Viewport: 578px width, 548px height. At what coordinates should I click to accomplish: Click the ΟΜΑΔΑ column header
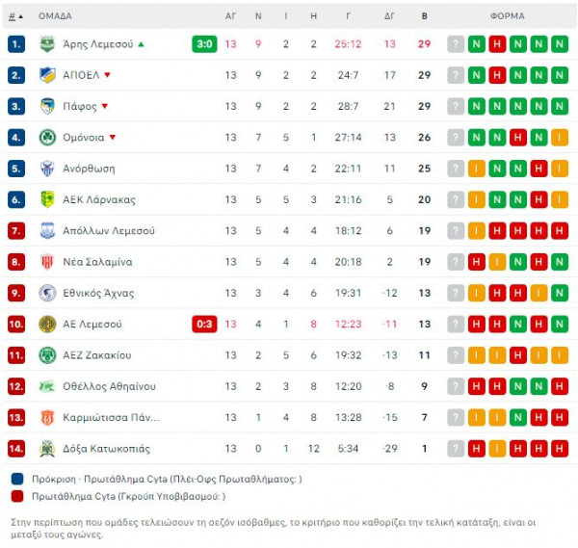coord(55,16)
